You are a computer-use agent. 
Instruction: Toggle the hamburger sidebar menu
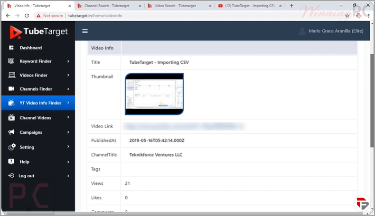point(85,31)
